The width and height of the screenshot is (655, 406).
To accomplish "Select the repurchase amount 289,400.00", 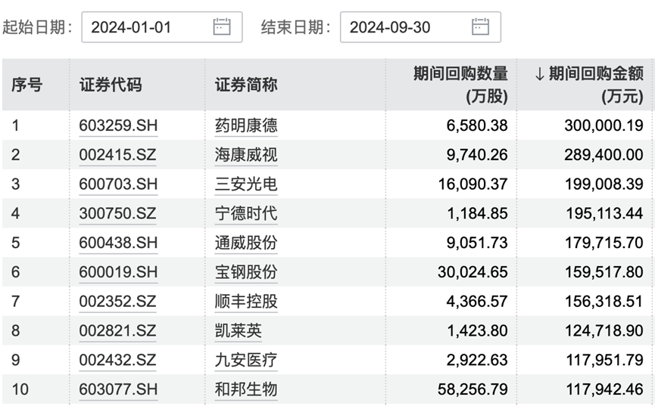I will [604, 155].
